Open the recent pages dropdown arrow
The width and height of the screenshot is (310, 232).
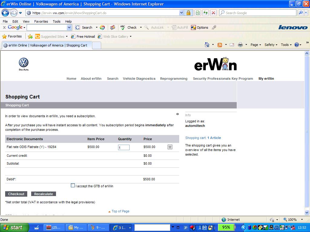[x=20, y=13]
